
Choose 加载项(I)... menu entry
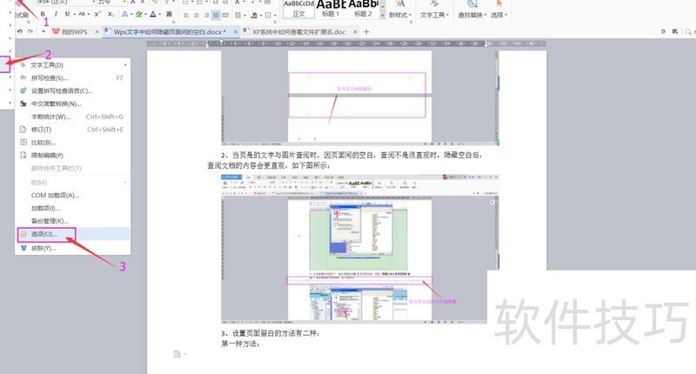(x=73, y=208)
